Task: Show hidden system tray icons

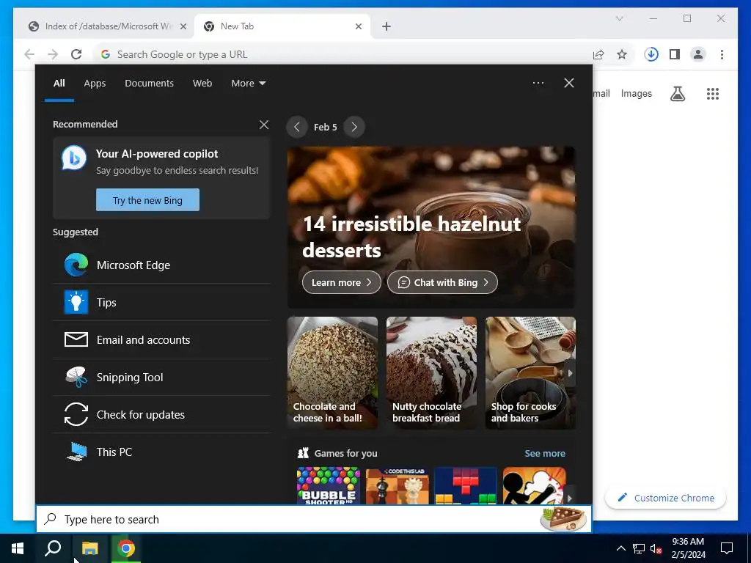Action: [x=620, y=548]
